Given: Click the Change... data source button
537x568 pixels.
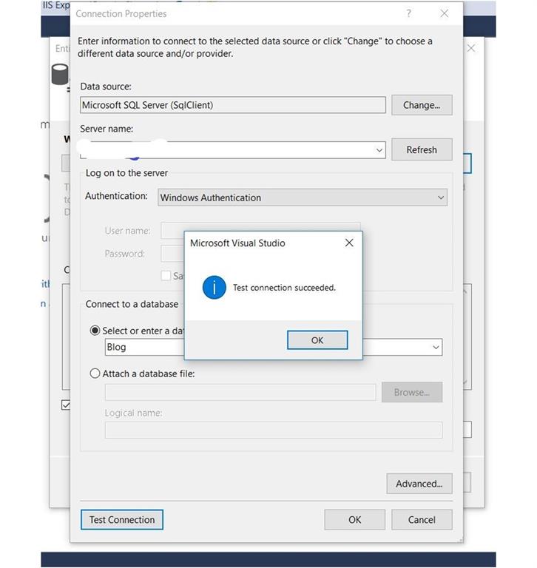Looking at the screenshot, I should 422,105.
